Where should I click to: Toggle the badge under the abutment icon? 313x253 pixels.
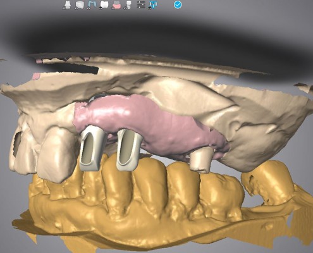tap(64, 8)
